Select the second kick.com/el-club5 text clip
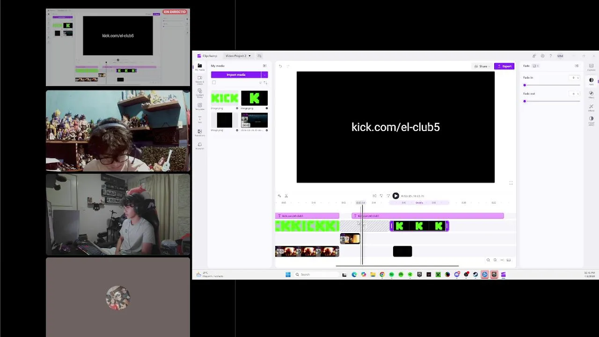 coord(427,216)
